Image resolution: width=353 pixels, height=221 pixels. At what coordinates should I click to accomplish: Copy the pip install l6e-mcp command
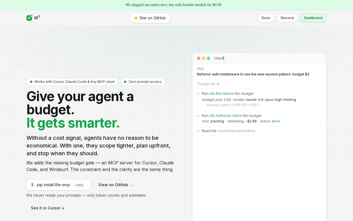pos(79,185)
